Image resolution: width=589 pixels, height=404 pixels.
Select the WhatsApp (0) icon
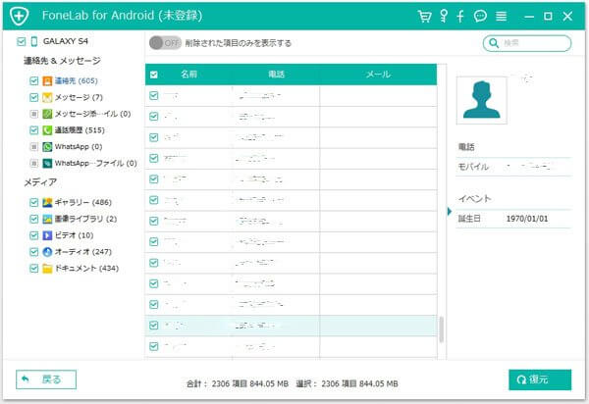(47, 147)
